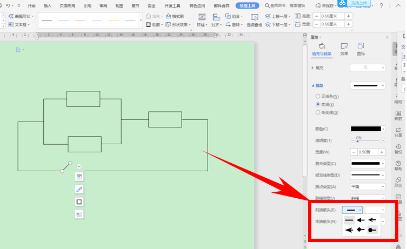Image resolution: width=407 pixels, height=249 pixels.
Task: Increase line width 0.50磅 with plus
Action: coord(382,152)
